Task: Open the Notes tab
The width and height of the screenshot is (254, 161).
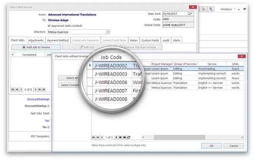Action: [134, 41]
